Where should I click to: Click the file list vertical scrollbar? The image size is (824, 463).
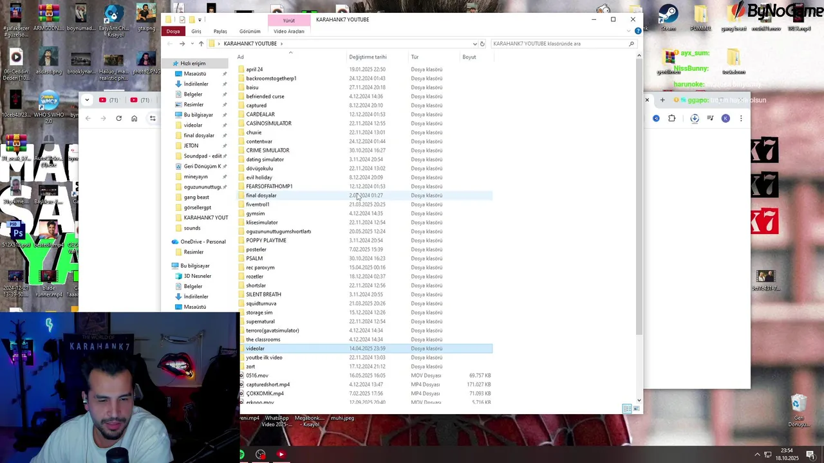point(639,196)
